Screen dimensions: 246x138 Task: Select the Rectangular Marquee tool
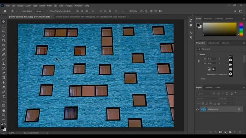(x=3, y=26)
